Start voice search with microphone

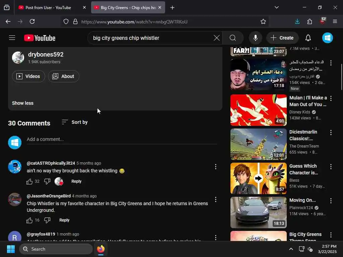(255, 38)
